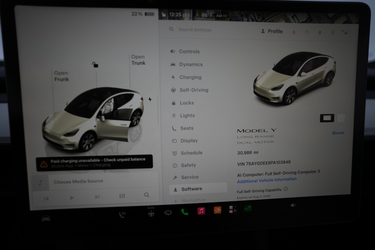Tap the cellular signal icon
The height and width of the screenshot is (250, 375).
pyautogui.click(x=344, y=32)
